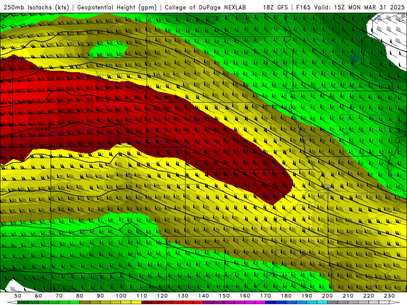Click the '80' value on the color scale
This screenshot has height=305, width=407.
coord(80,296)
